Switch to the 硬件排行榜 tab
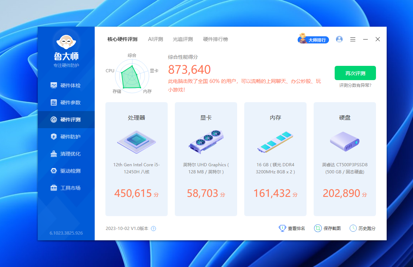This screenshot has width=413, height=267. (x=215, y=39)
